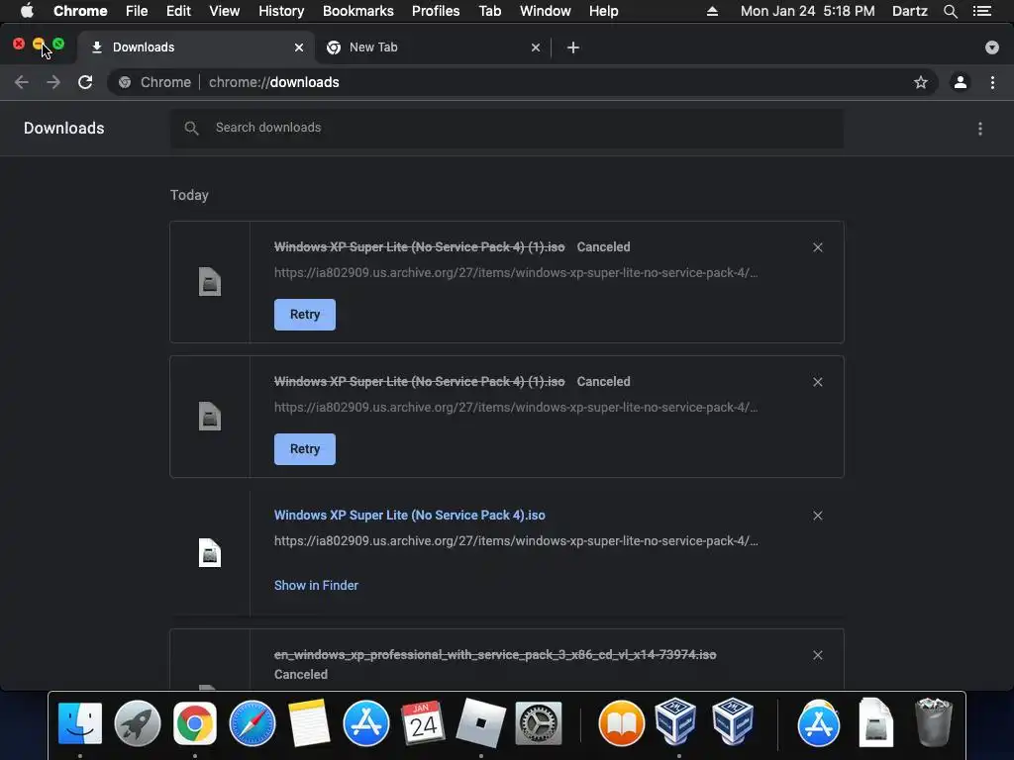The height and width of the screenshot is (760, 1014).
Task: Retry the second canceled Windows XP download
Action: (305, 449)
